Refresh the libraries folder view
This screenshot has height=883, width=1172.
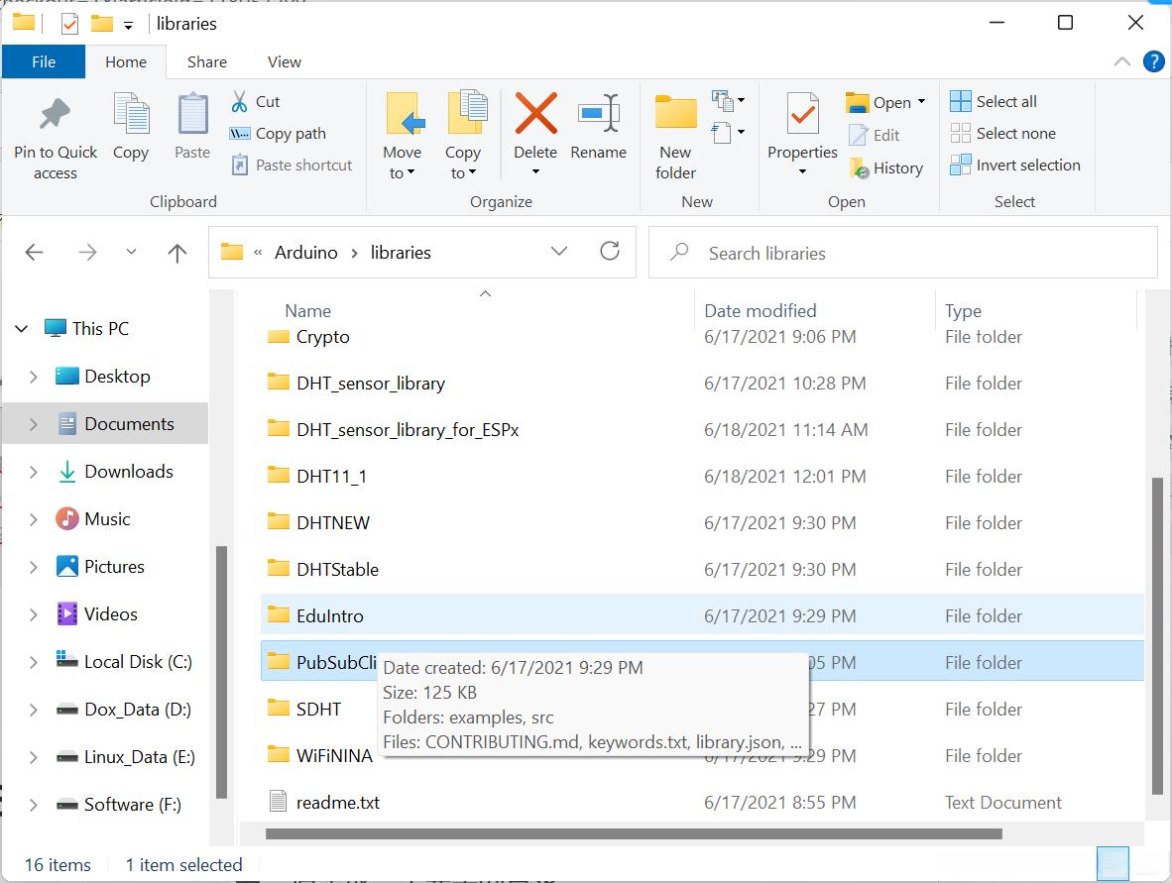click(x=610, y=252)
